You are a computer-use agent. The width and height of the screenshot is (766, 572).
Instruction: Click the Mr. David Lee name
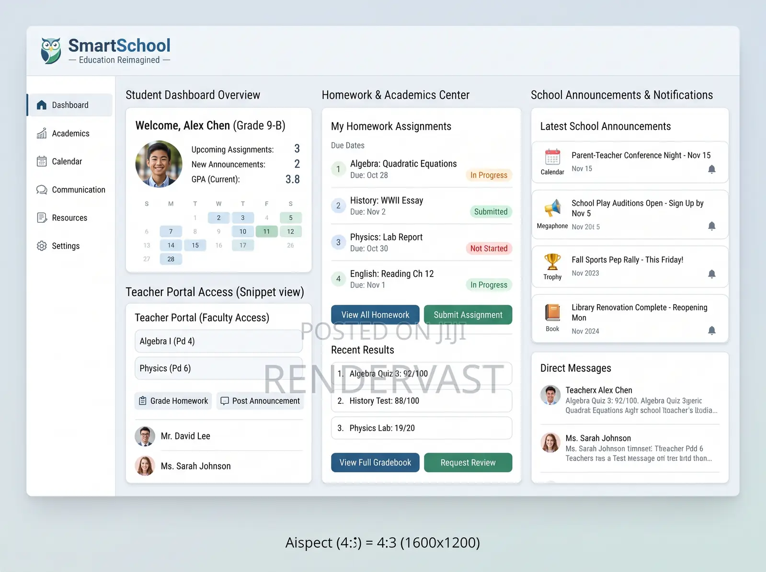(x=185, y=436)
